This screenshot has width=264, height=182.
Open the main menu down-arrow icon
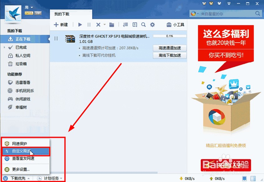(x=229, y=3)
